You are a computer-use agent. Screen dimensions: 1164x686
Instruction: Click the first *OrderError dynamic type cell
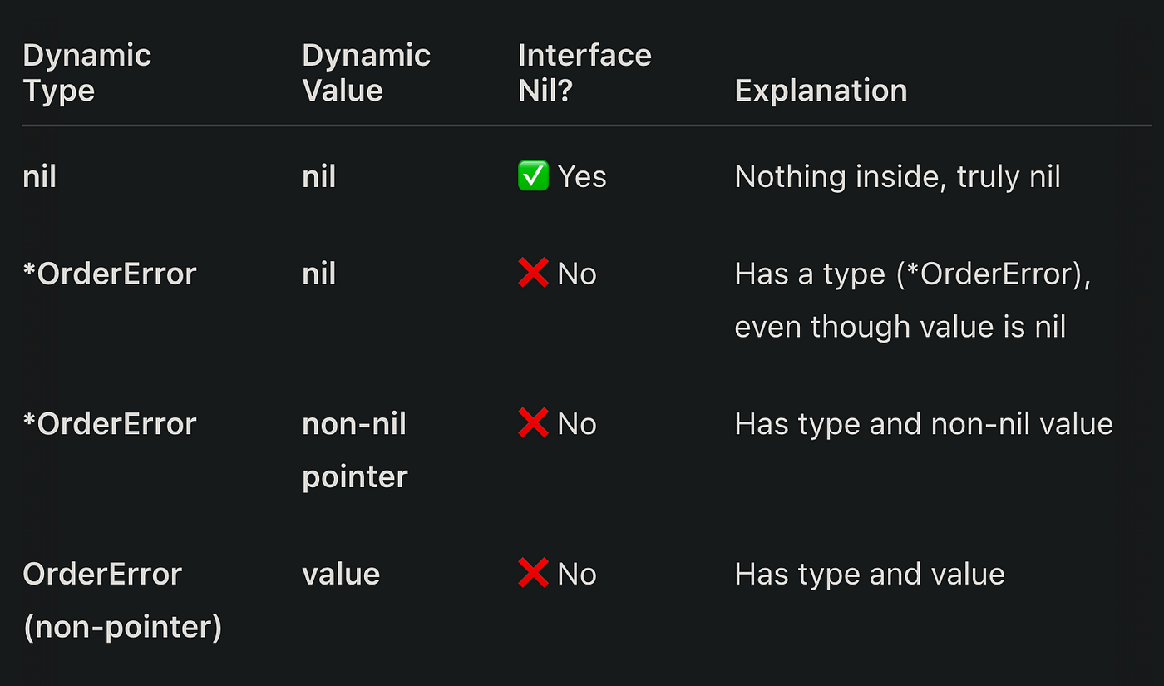(x=110, y=274)
